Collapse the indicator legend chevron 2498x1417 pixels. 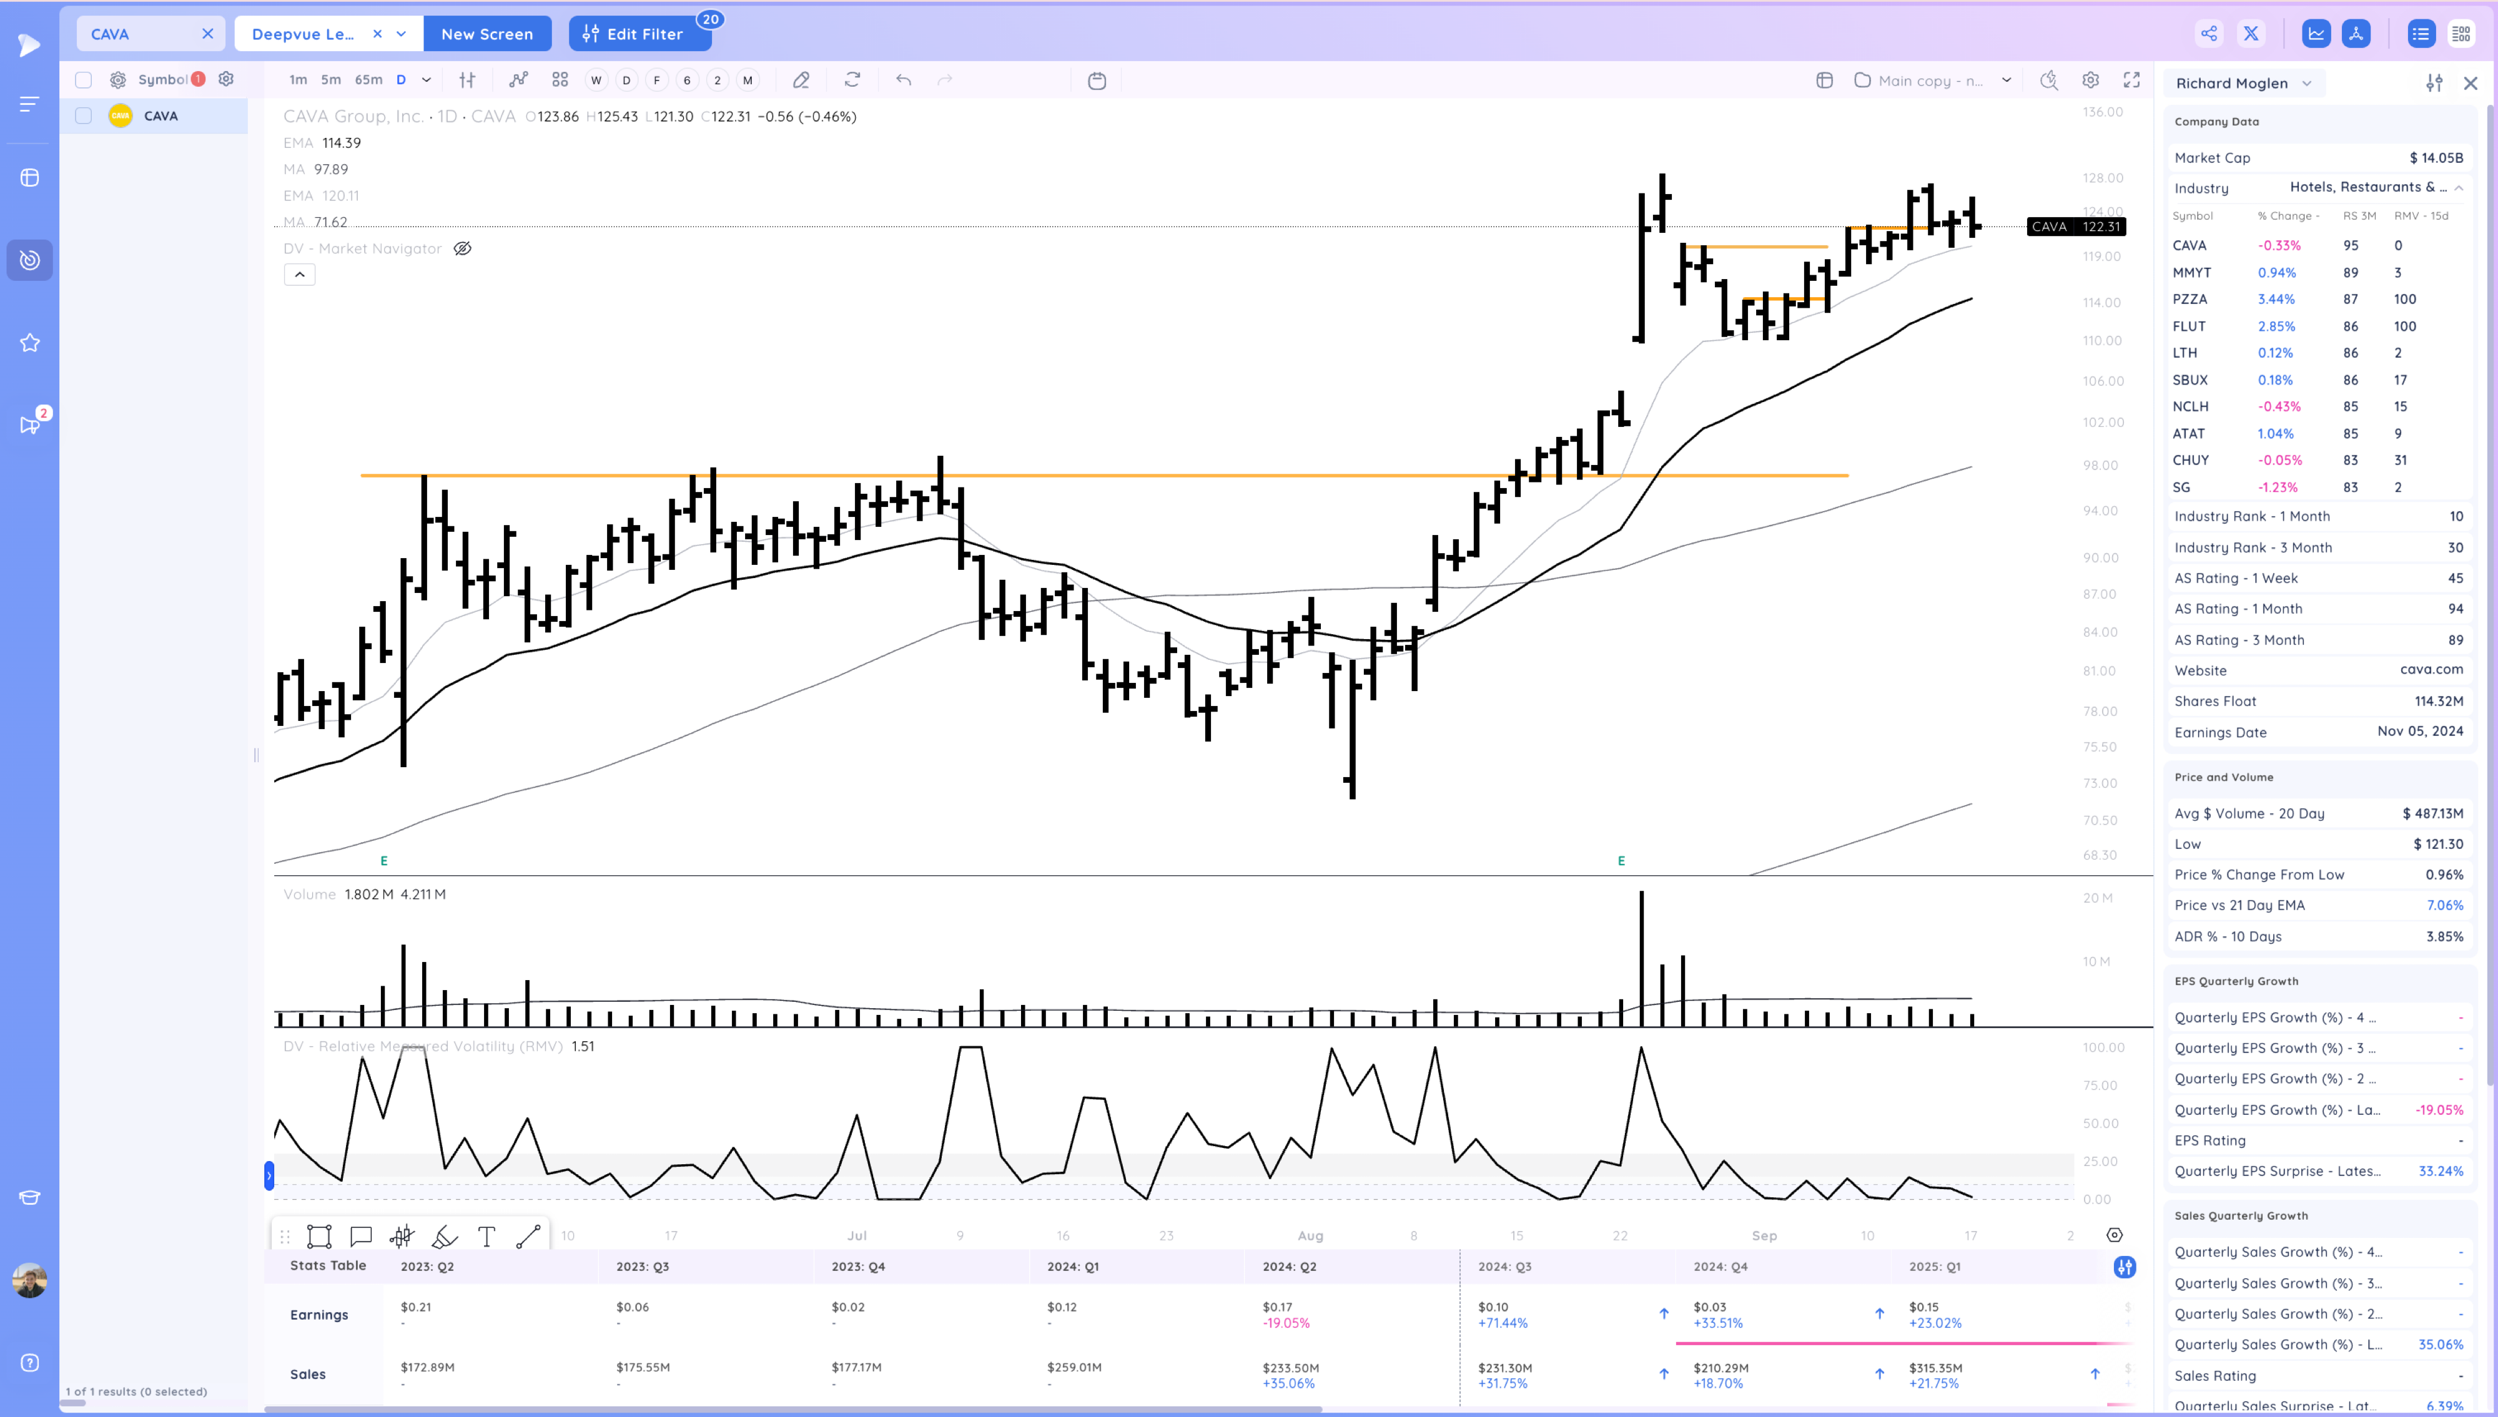click(x=299, y=275)
